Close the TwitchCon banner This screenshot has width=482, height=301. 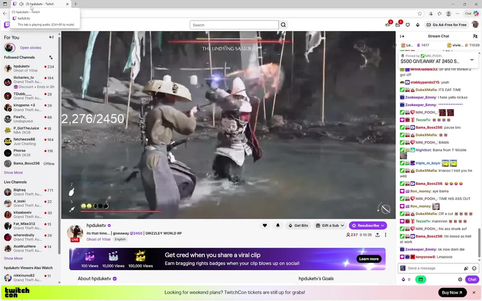point(474,293)
